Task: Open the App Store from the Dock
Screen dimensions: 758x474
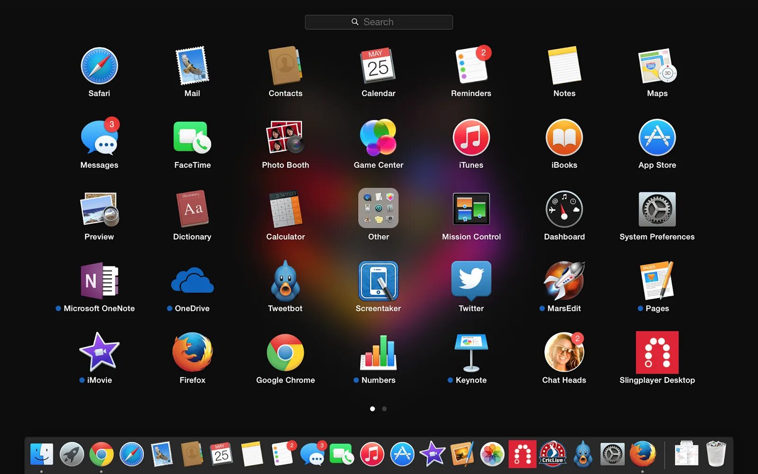Action: [x=402, y=454]
